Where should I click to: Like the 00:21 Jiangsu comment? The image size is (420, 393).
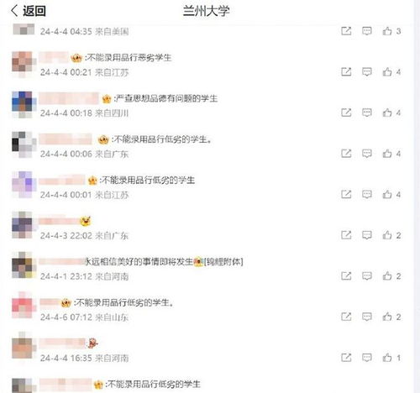(391, 72)
